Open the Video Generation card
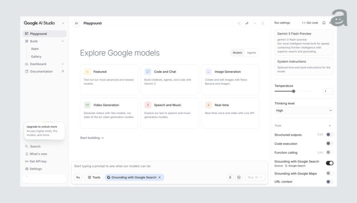Image resolution: width=357 pixels, height=203 pixels. tap(109, 113)
